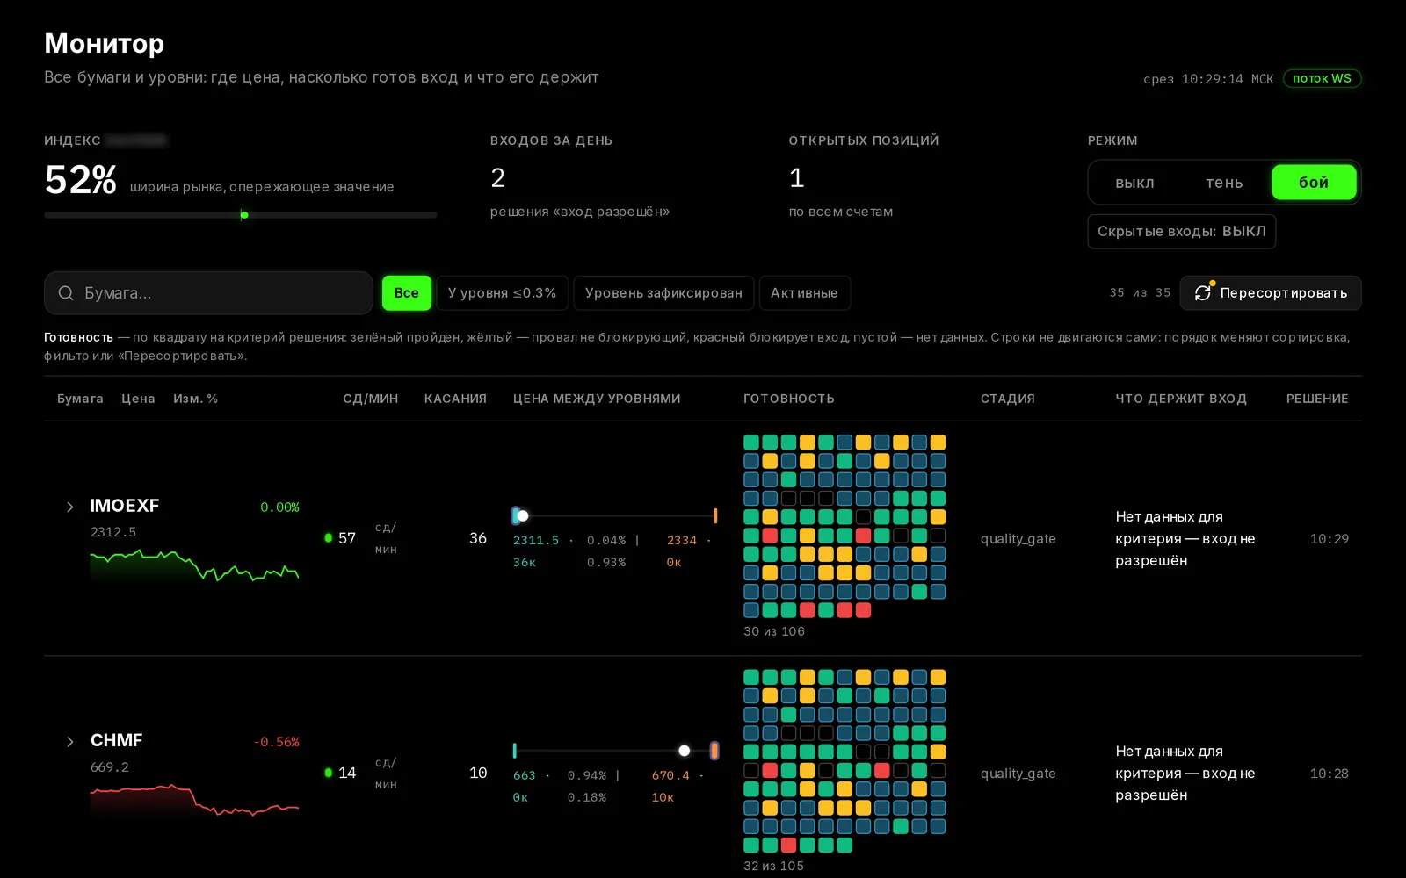Click the search magnifier icon

(66, 293)
